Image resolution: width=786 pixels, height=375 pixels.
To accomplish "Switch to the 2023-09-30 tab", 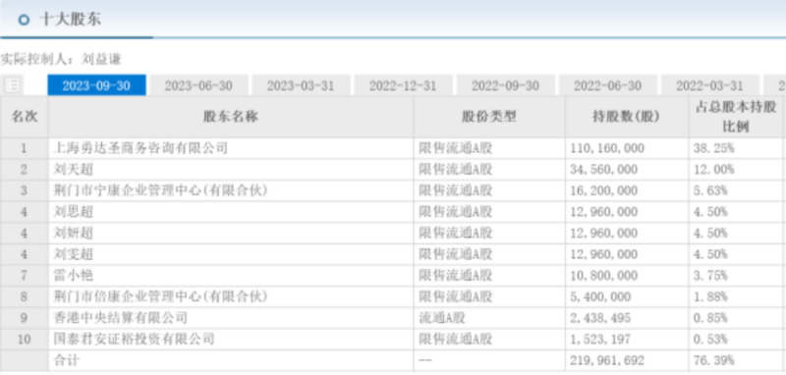I will [96, 85].
